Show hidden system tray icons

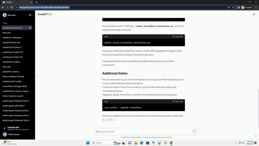[236, 143]
